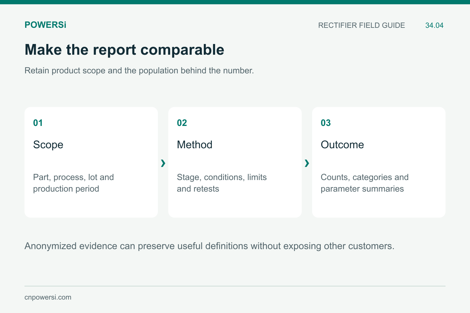Click the POWERSi logo text
The image size is (470, 313).
tap(45, 25)
